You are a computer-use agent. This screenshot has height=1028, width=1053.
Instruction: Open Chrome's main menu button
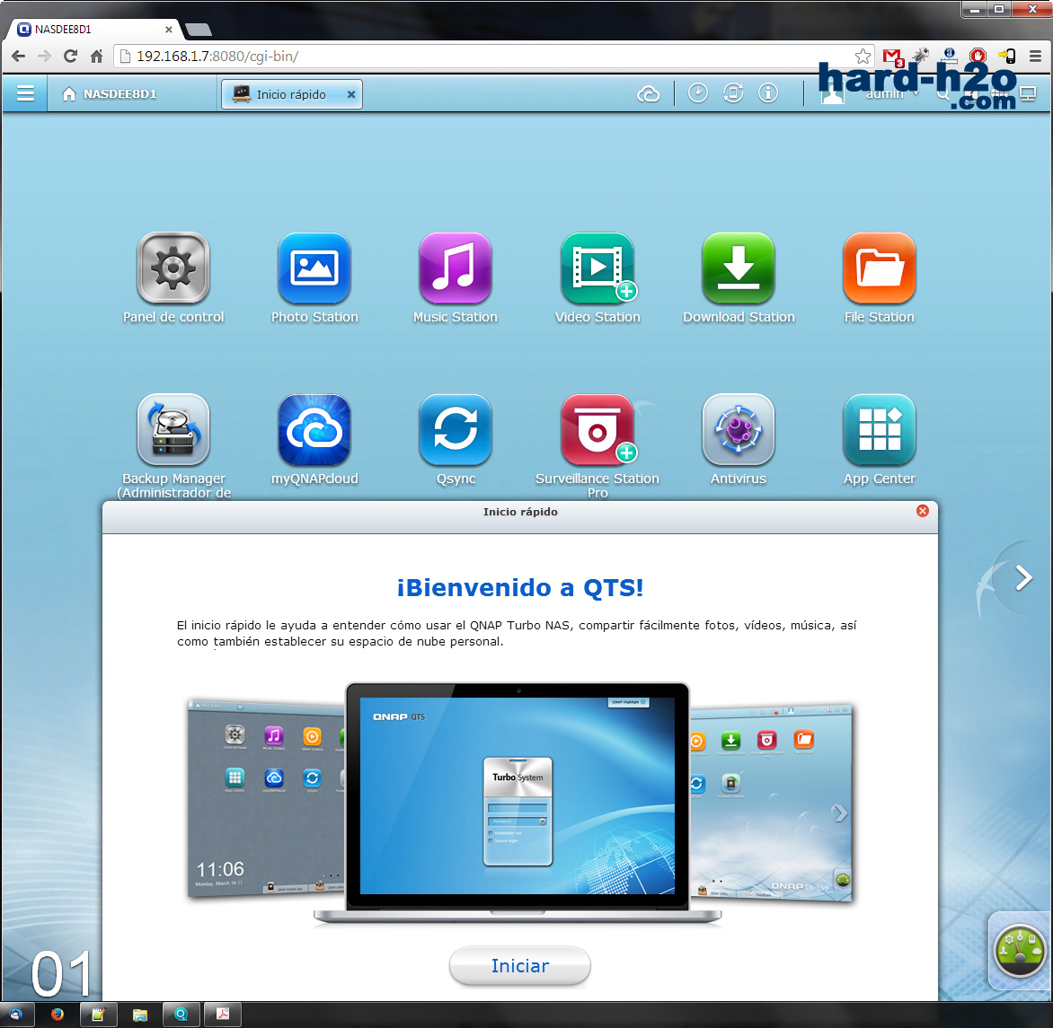click(x=1035, y=57)
